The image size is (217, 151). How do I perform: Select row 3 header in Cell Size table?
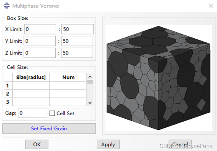tap(8, 102)
